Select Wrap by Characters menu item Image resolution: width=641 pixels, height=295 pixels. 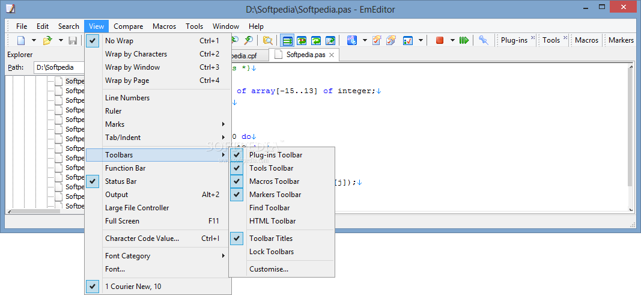coord(158,54)
